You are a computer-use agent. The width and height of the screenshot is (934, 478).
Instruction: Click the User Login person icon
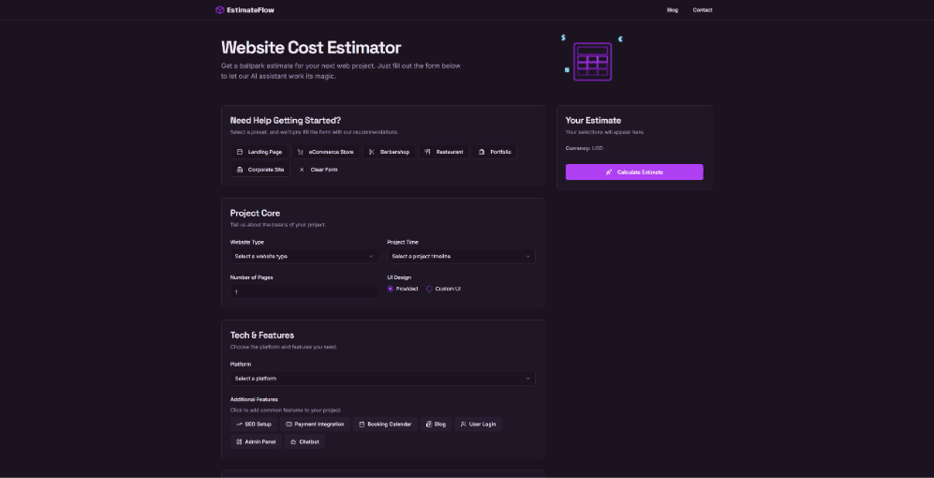[x=463, y=425]
